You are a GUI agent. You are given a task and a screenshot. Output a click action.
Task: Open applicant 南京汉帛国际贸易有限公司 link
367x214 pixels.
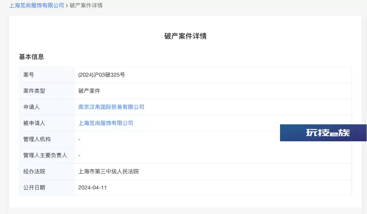point(111,107)
